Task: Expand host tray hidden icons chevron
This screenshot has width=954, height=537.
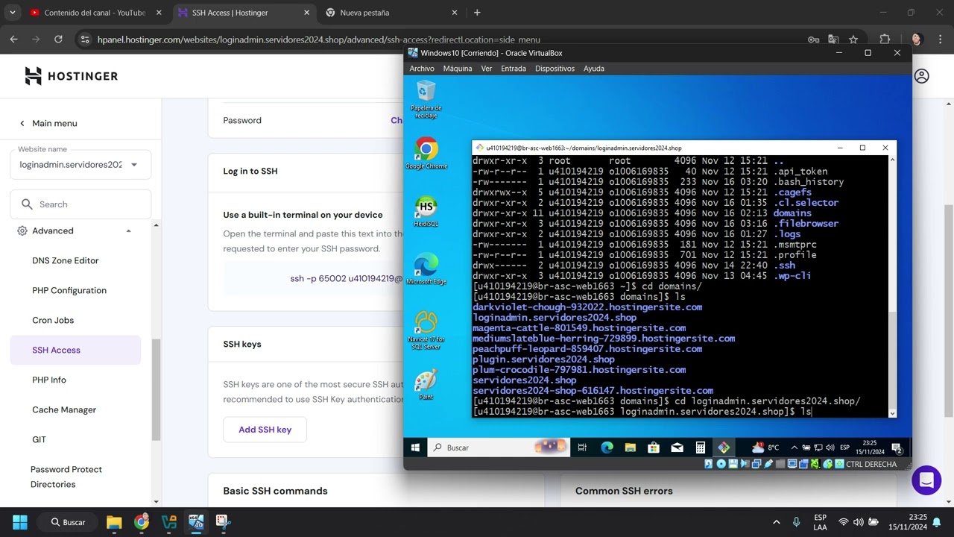Action: coord(776,522)
